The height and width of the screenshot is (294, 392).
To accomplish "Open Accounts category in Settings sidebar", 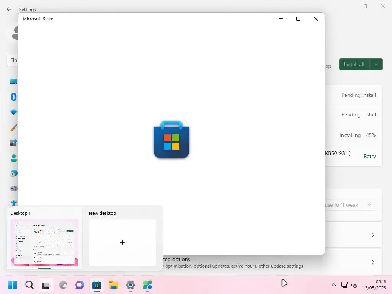I will click(x=14, y=158).
